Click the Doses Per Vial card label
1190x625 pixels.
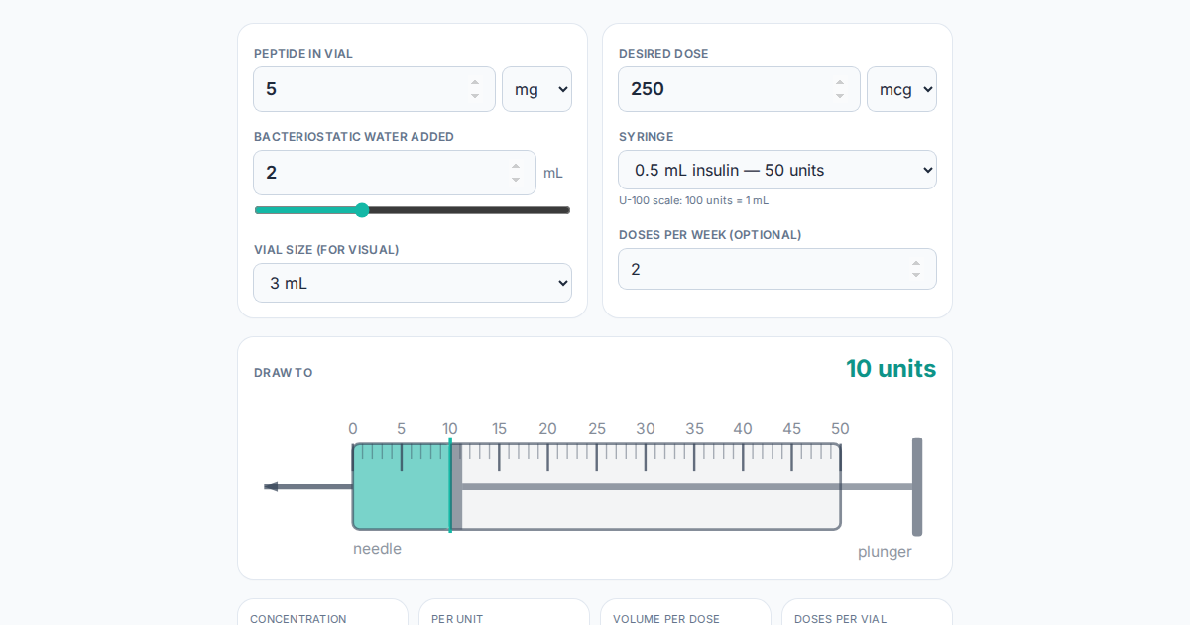841,619
